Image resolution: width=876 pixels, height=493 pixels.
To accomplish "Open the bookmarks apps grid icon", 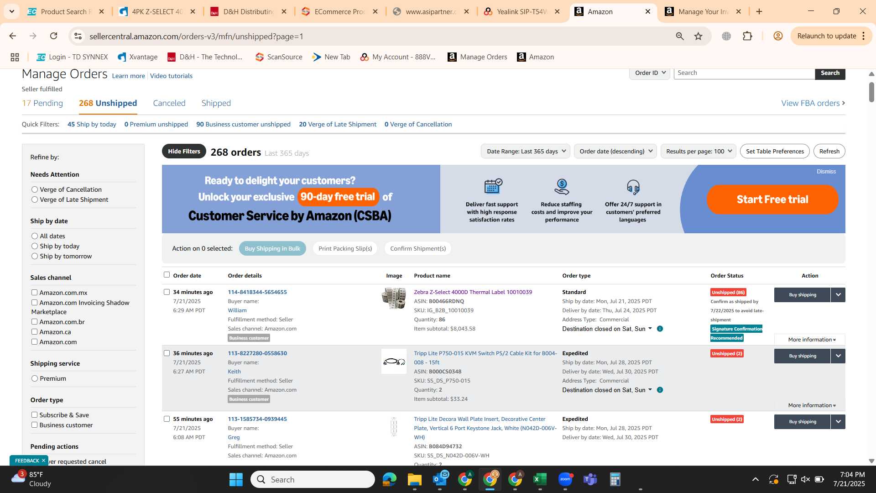I will coord(15,57).
